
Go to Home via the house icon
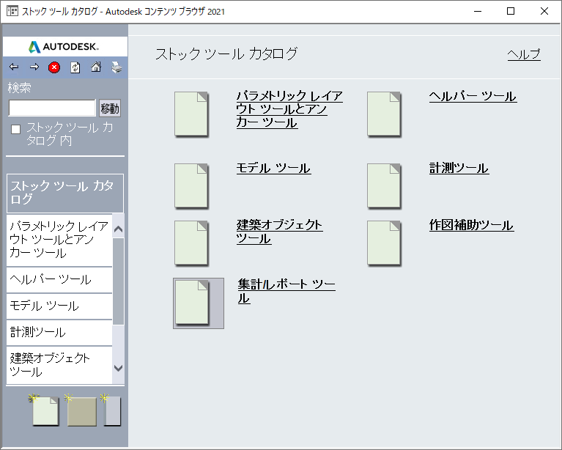(96, 67)
